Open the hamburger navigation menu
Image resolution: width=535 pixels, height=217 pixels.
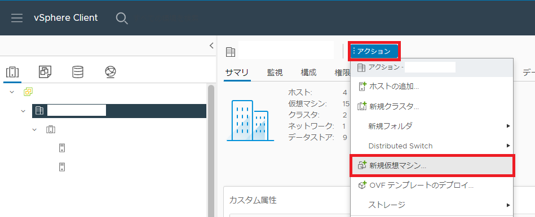[x=17, y=18]
